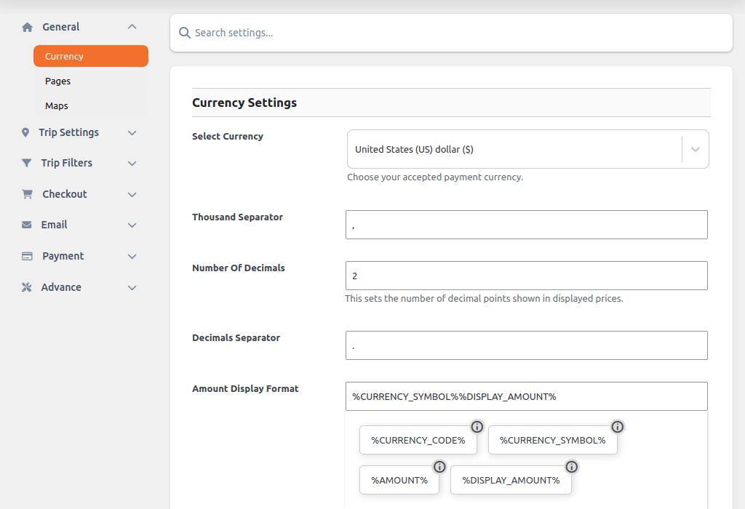The width and height of the screenshot is (745, 509).
Task: Expand the Advance chevron
Action: [132, 288]
